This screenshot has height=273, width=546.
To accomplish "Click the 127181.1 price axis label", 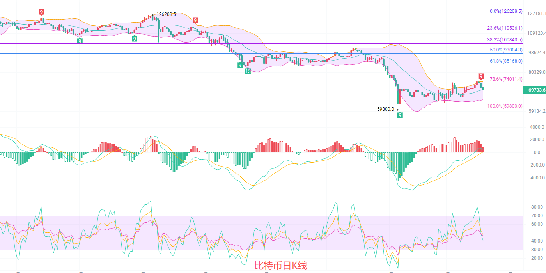I will [x=536, y=14].
